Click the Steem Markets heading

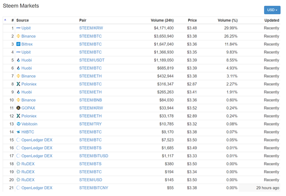[x=21, y=6]
